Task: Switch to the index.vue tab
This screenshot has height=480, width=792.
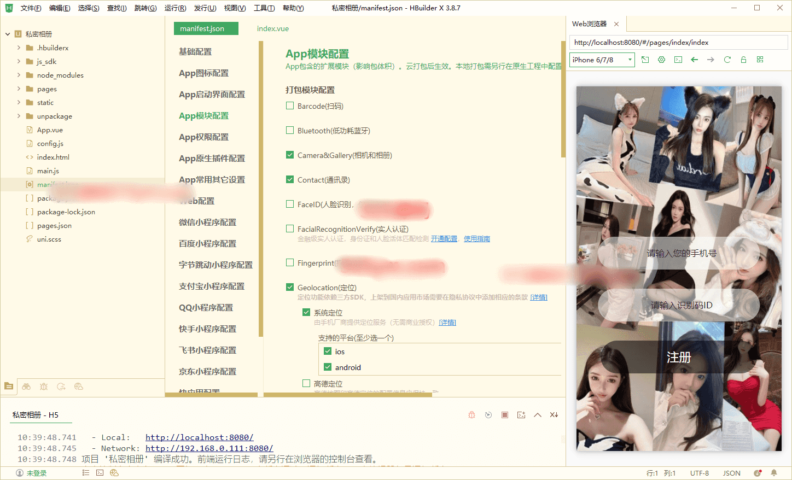Action: [x=272, y=28]
